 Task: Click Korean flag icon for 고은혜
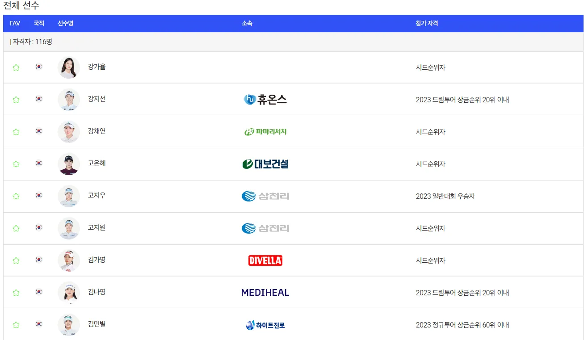coord(39,164)
